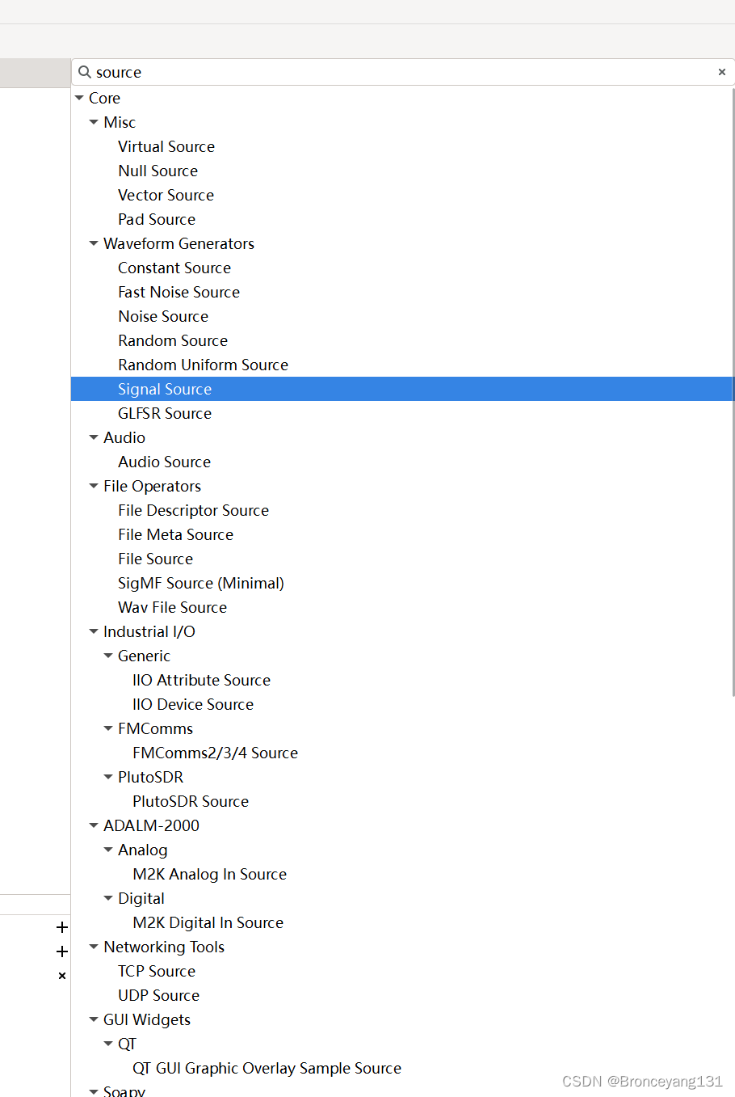
Task: Select the Audio Source block
Action: coord(165,462)
